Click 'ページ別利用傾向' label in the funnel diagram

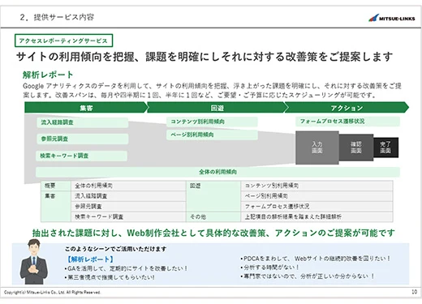coord(212,135)
